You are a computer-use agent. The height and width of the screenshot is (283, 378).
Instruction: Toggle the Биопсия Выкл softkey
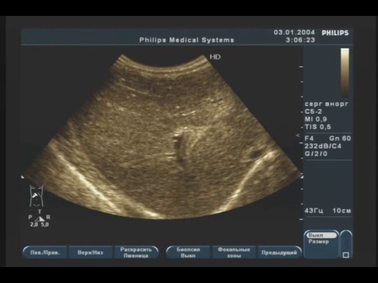point(188,252)
